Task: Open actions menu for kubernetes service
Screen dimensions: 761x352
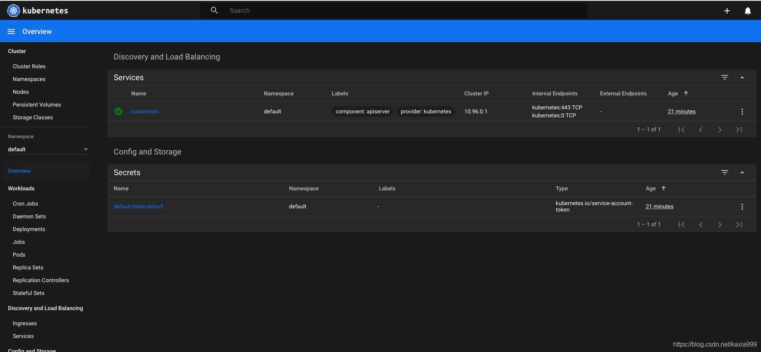Action: click(742, 112)
